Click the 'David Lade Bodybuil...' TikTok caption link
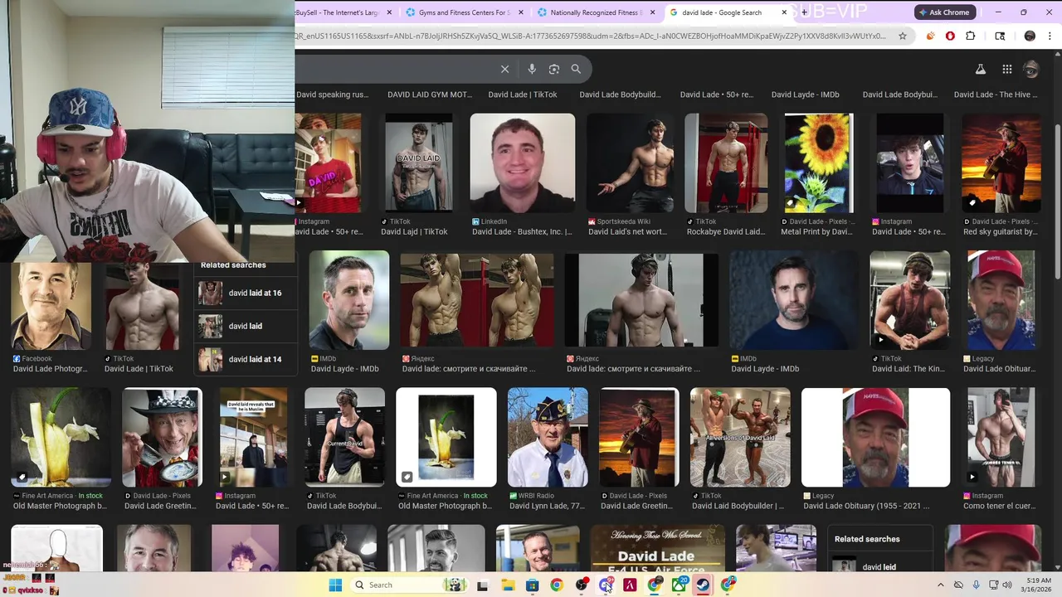Screen dimensions: 1062x597 pyautogui.click(x=344, y=506)
